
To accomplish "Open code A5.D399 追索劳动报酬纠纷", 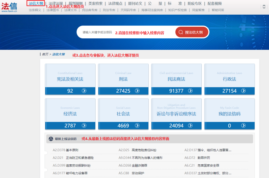I will point(72,165).
